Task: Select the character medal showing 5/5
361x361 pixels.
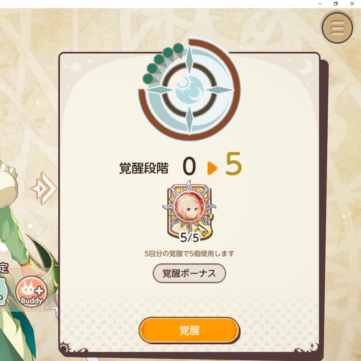Action: click(189, 212)
